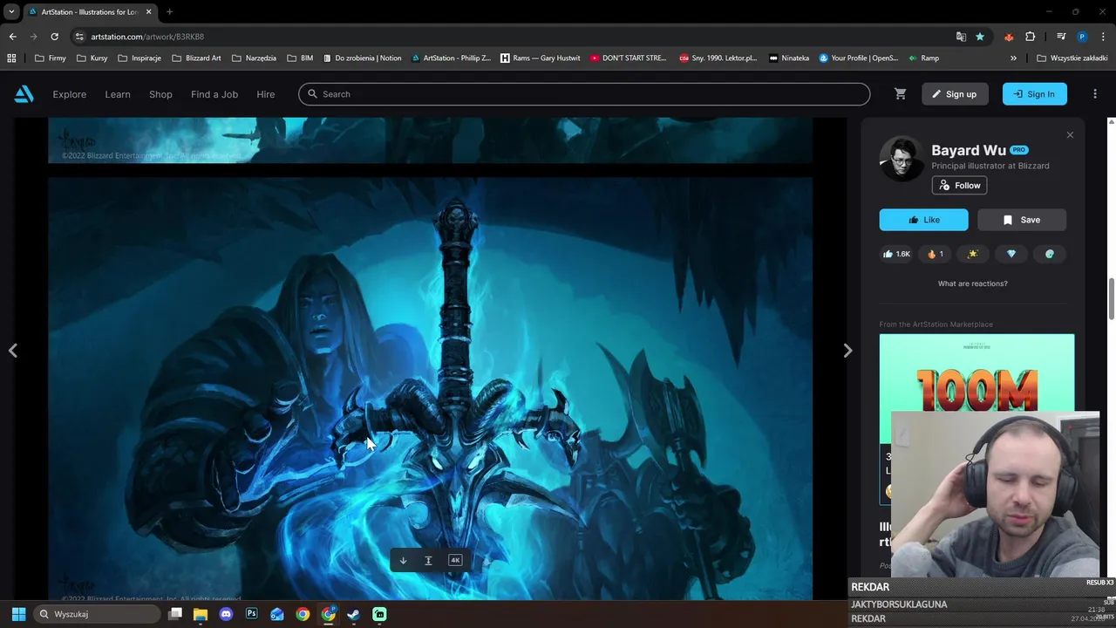
Task: Open browser extensions puzzle icon
Action: pos(1031,37)
